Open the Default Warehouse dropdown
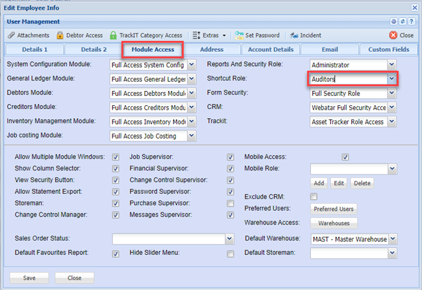 coord(391,239)
